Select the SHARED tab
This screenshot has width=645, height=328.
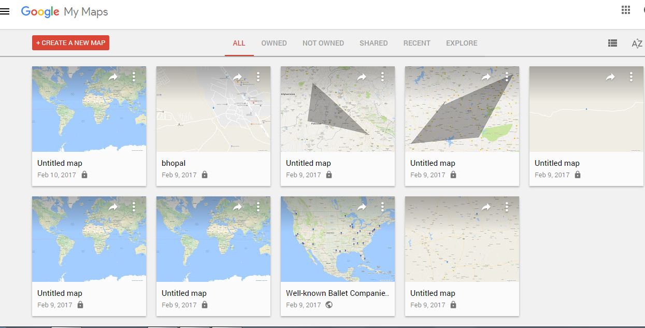pos(374,43)
